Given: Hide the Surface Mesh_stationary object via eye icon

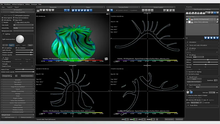Looking at the screenshot, I should pos(187,22).
